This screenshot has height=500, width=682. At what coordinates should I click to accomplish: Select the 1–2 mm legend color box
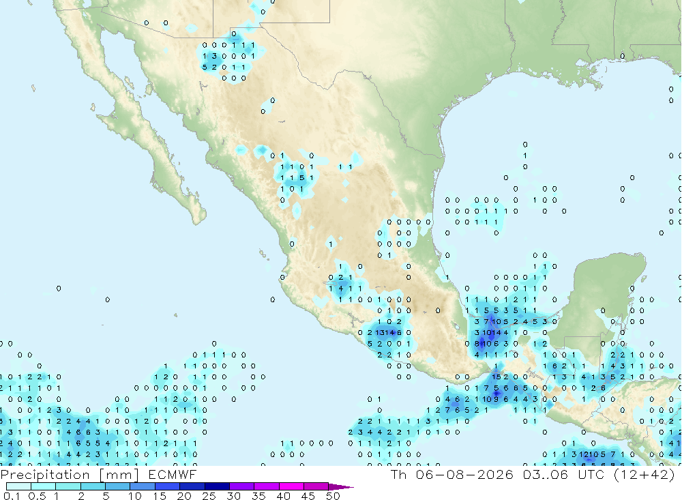click(x=68, y=486)
